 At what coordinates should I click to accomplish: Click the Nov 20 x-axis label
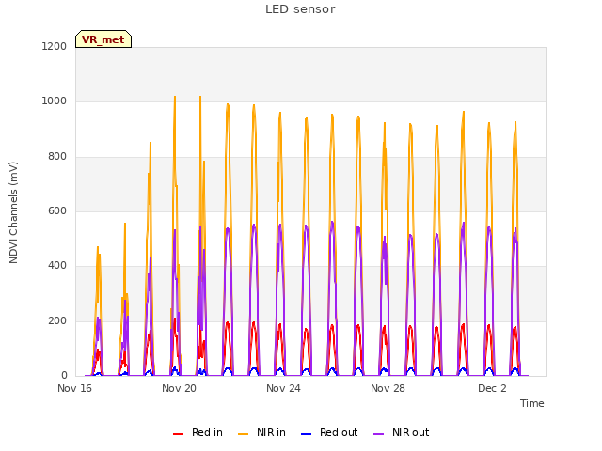tap(179, 388)
